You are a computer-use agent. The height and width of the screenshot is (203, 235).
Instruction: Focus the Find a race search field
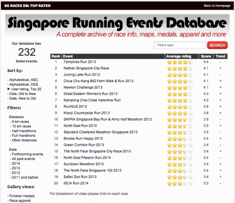[180, 45]
